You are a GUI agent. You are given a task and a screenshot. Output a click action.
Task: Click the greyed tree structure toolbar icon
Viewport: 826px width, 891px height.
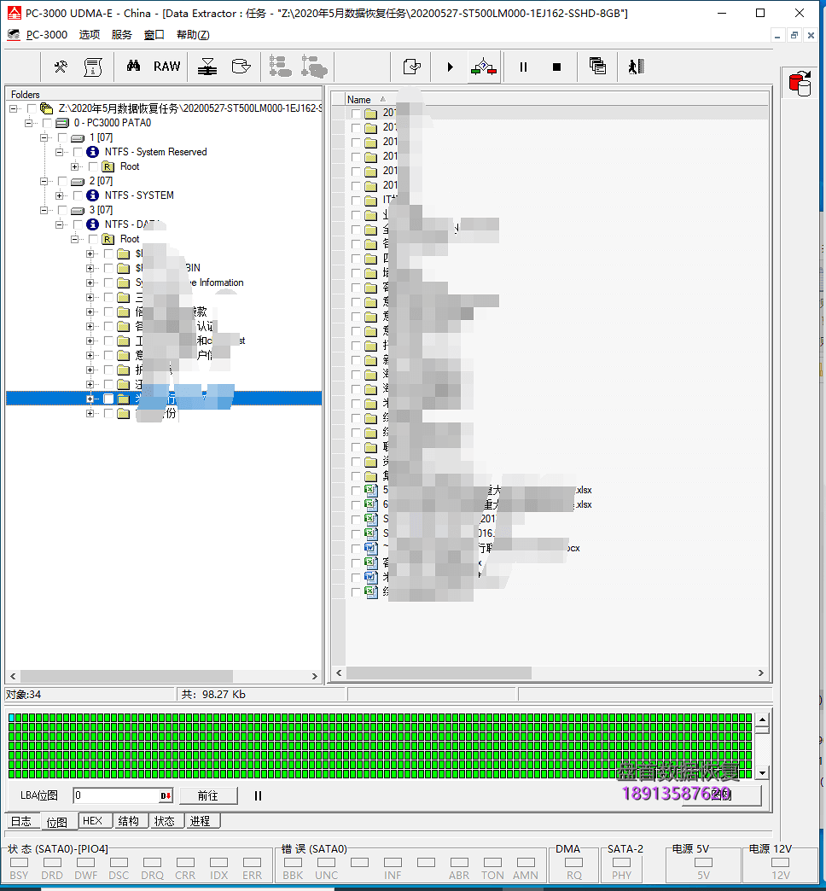(x=280, y=67)
